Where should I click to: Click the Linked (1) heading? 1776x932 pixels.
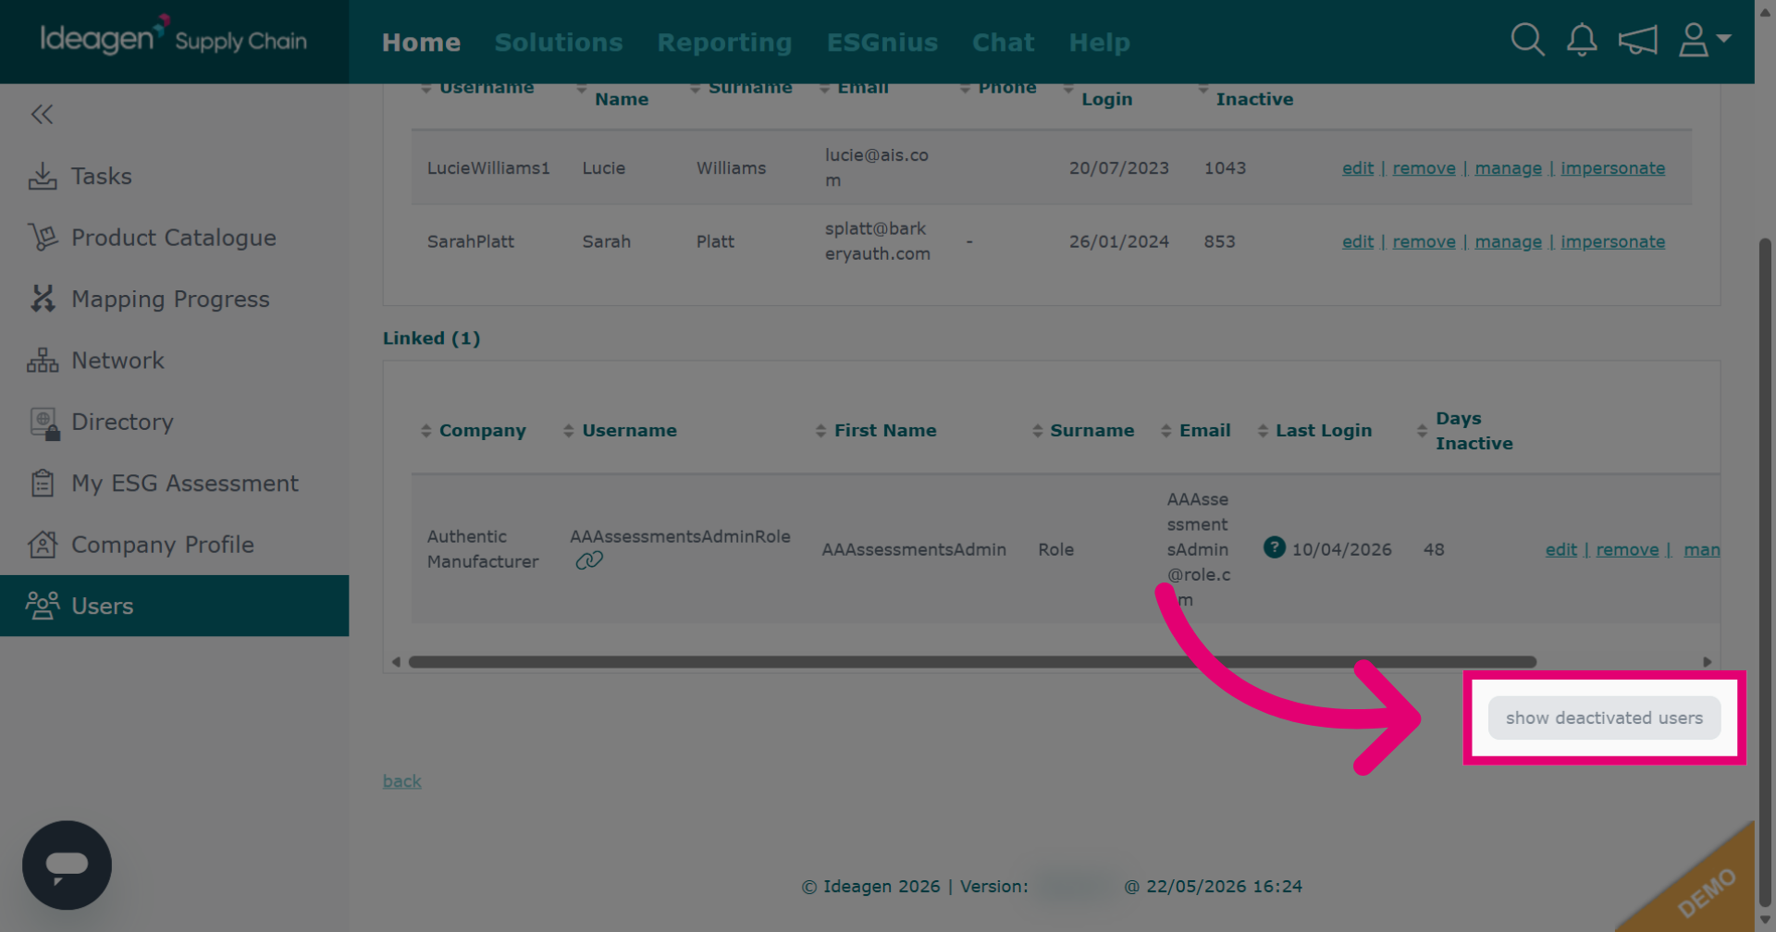tap(432, 338)
